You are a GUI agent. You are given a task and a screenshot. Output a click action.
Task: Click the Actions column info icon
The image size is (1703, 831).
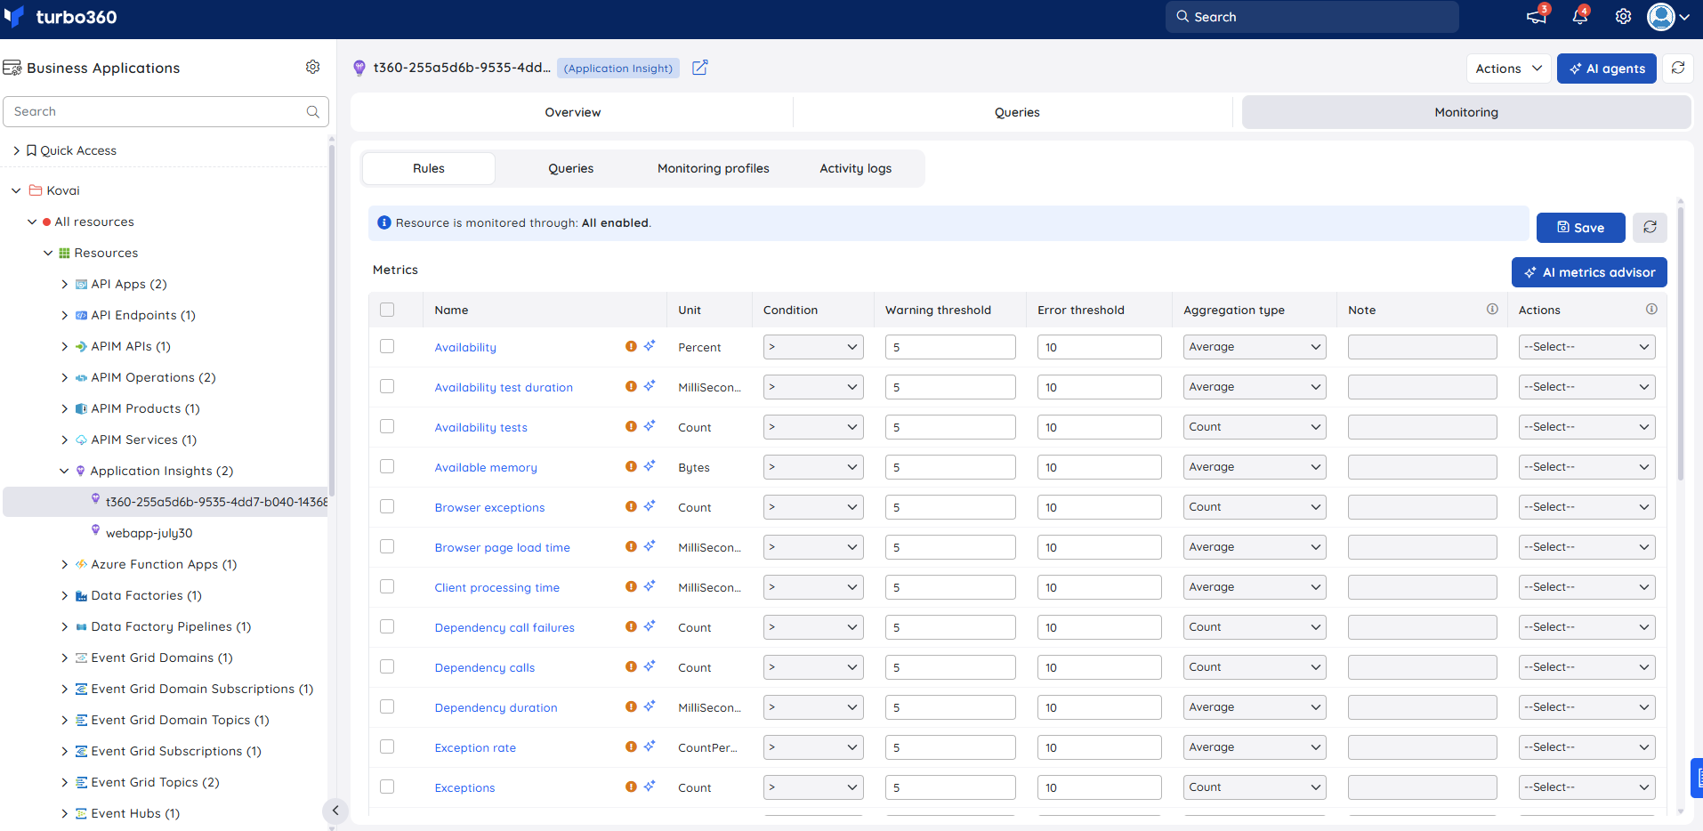pos(1651,309)
